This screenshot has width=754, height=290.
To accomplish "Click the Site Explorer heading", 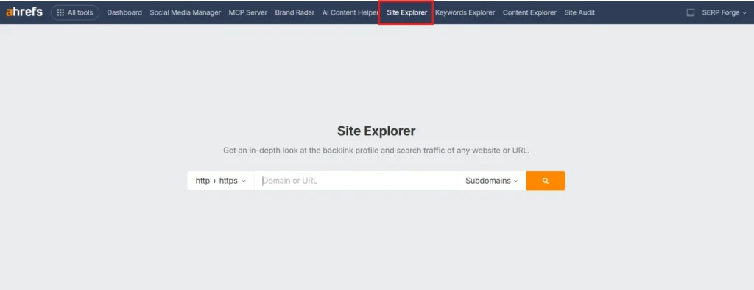I will click(376, 131).
